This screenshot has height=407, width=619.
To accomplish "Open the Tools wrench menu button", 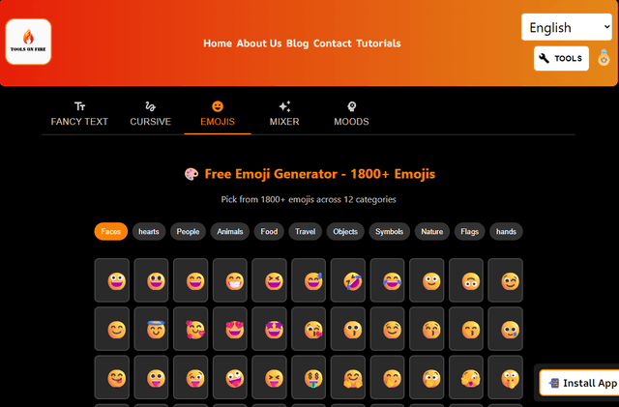I will point(561,58).
